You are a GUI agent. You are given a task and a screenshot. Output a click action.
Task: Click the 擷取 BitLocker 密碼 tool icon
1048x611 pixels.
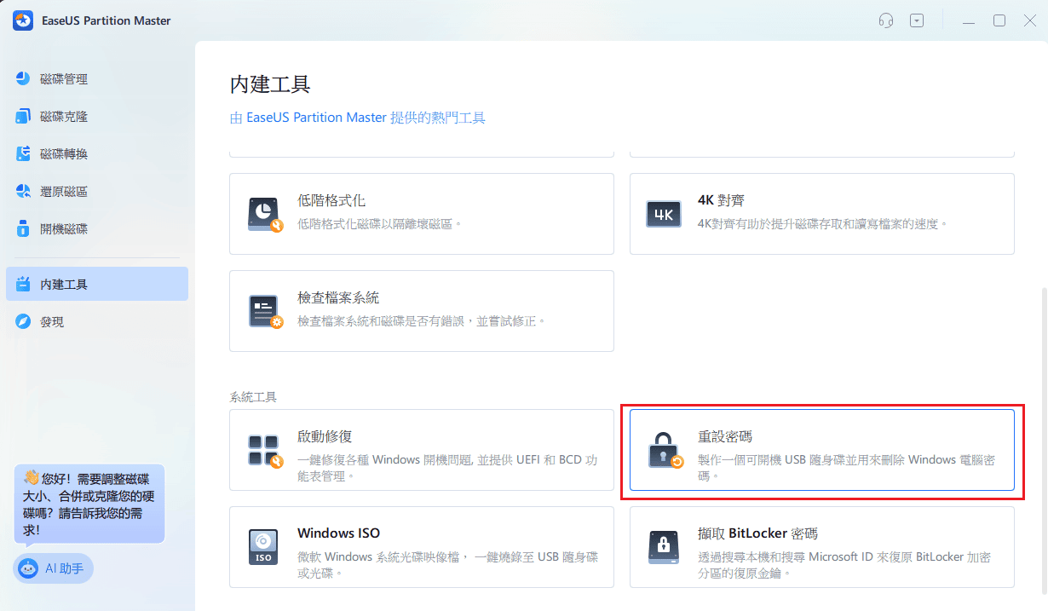click(x=665, y=546)
